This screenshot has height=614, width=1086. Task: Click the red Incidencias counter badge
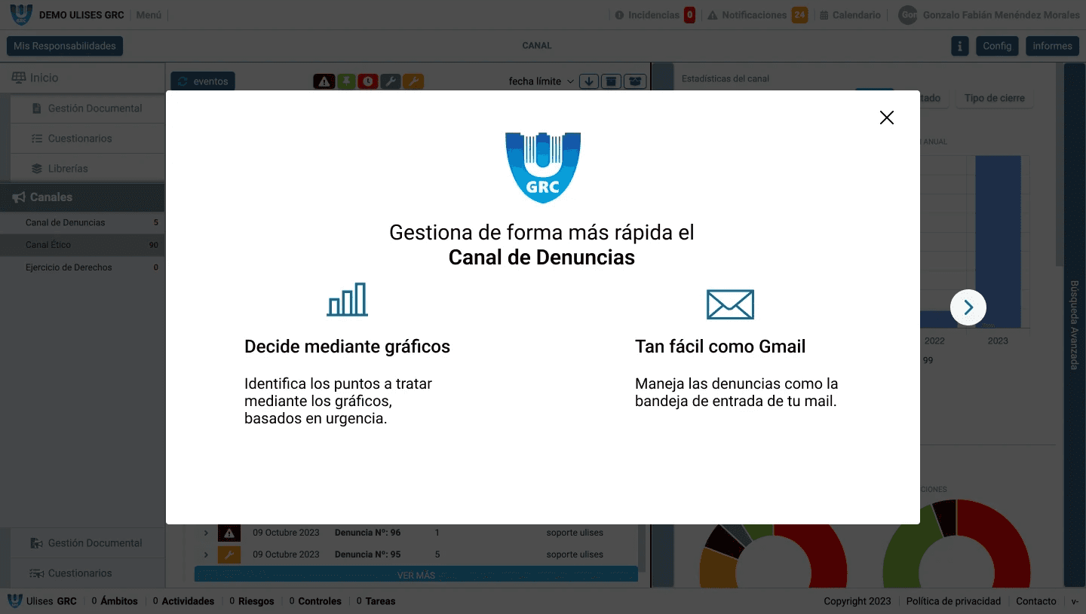(689, 15)
